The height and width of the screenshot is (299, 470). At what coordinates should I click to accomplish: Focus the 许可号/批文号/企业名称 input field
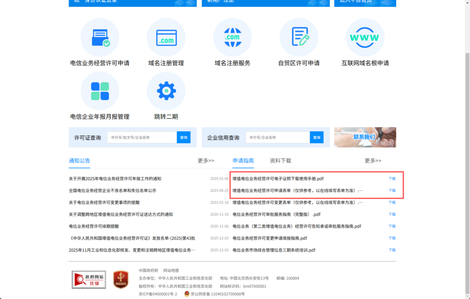pos(142,137)
